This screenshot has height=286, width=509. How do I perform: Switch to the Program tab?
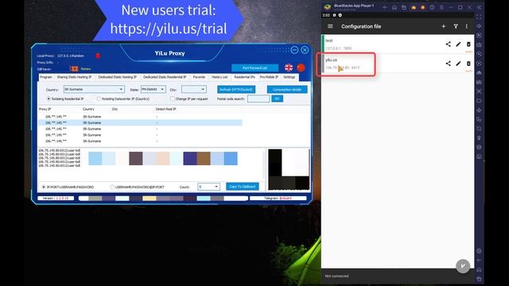[46, 77]
